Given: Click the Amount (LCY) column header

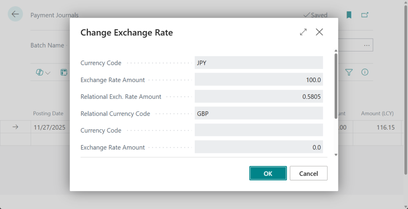Looking at the screenshot, I should [x=377, y=113].
